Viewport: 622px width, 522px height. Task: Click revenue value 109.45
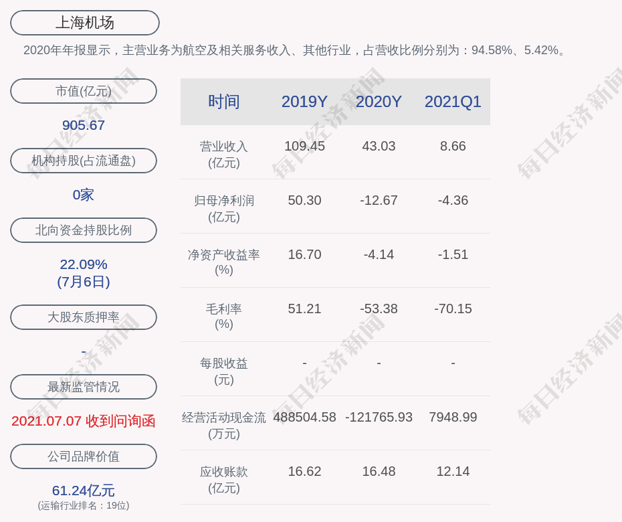click(x=304, y=146)
